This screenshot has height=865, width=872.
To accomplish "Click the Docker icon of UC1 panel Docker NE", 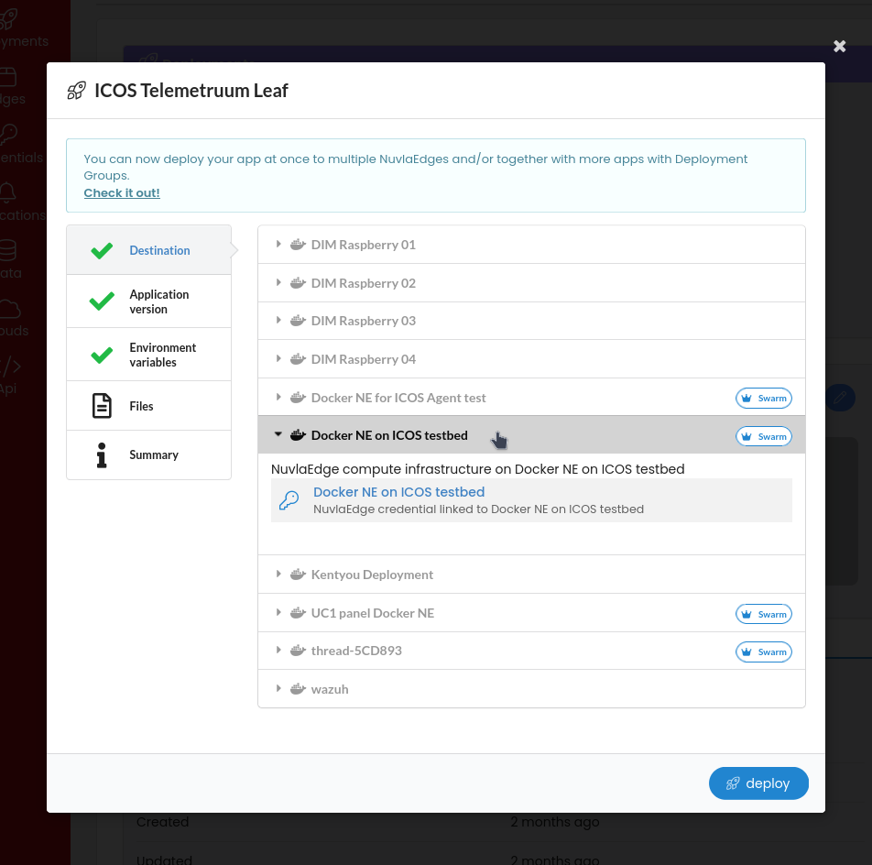I will tap(298, 612).
